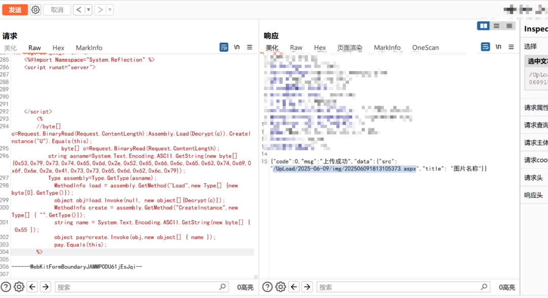Click the uploaded .aspx path in response
This screenshot has width=548, height=298.
pyautogui.click(x=345, y=169)
